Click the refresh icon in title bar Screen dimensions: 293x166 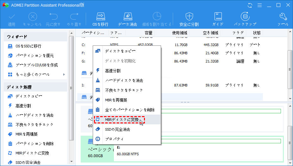click(x=250, y=5)
